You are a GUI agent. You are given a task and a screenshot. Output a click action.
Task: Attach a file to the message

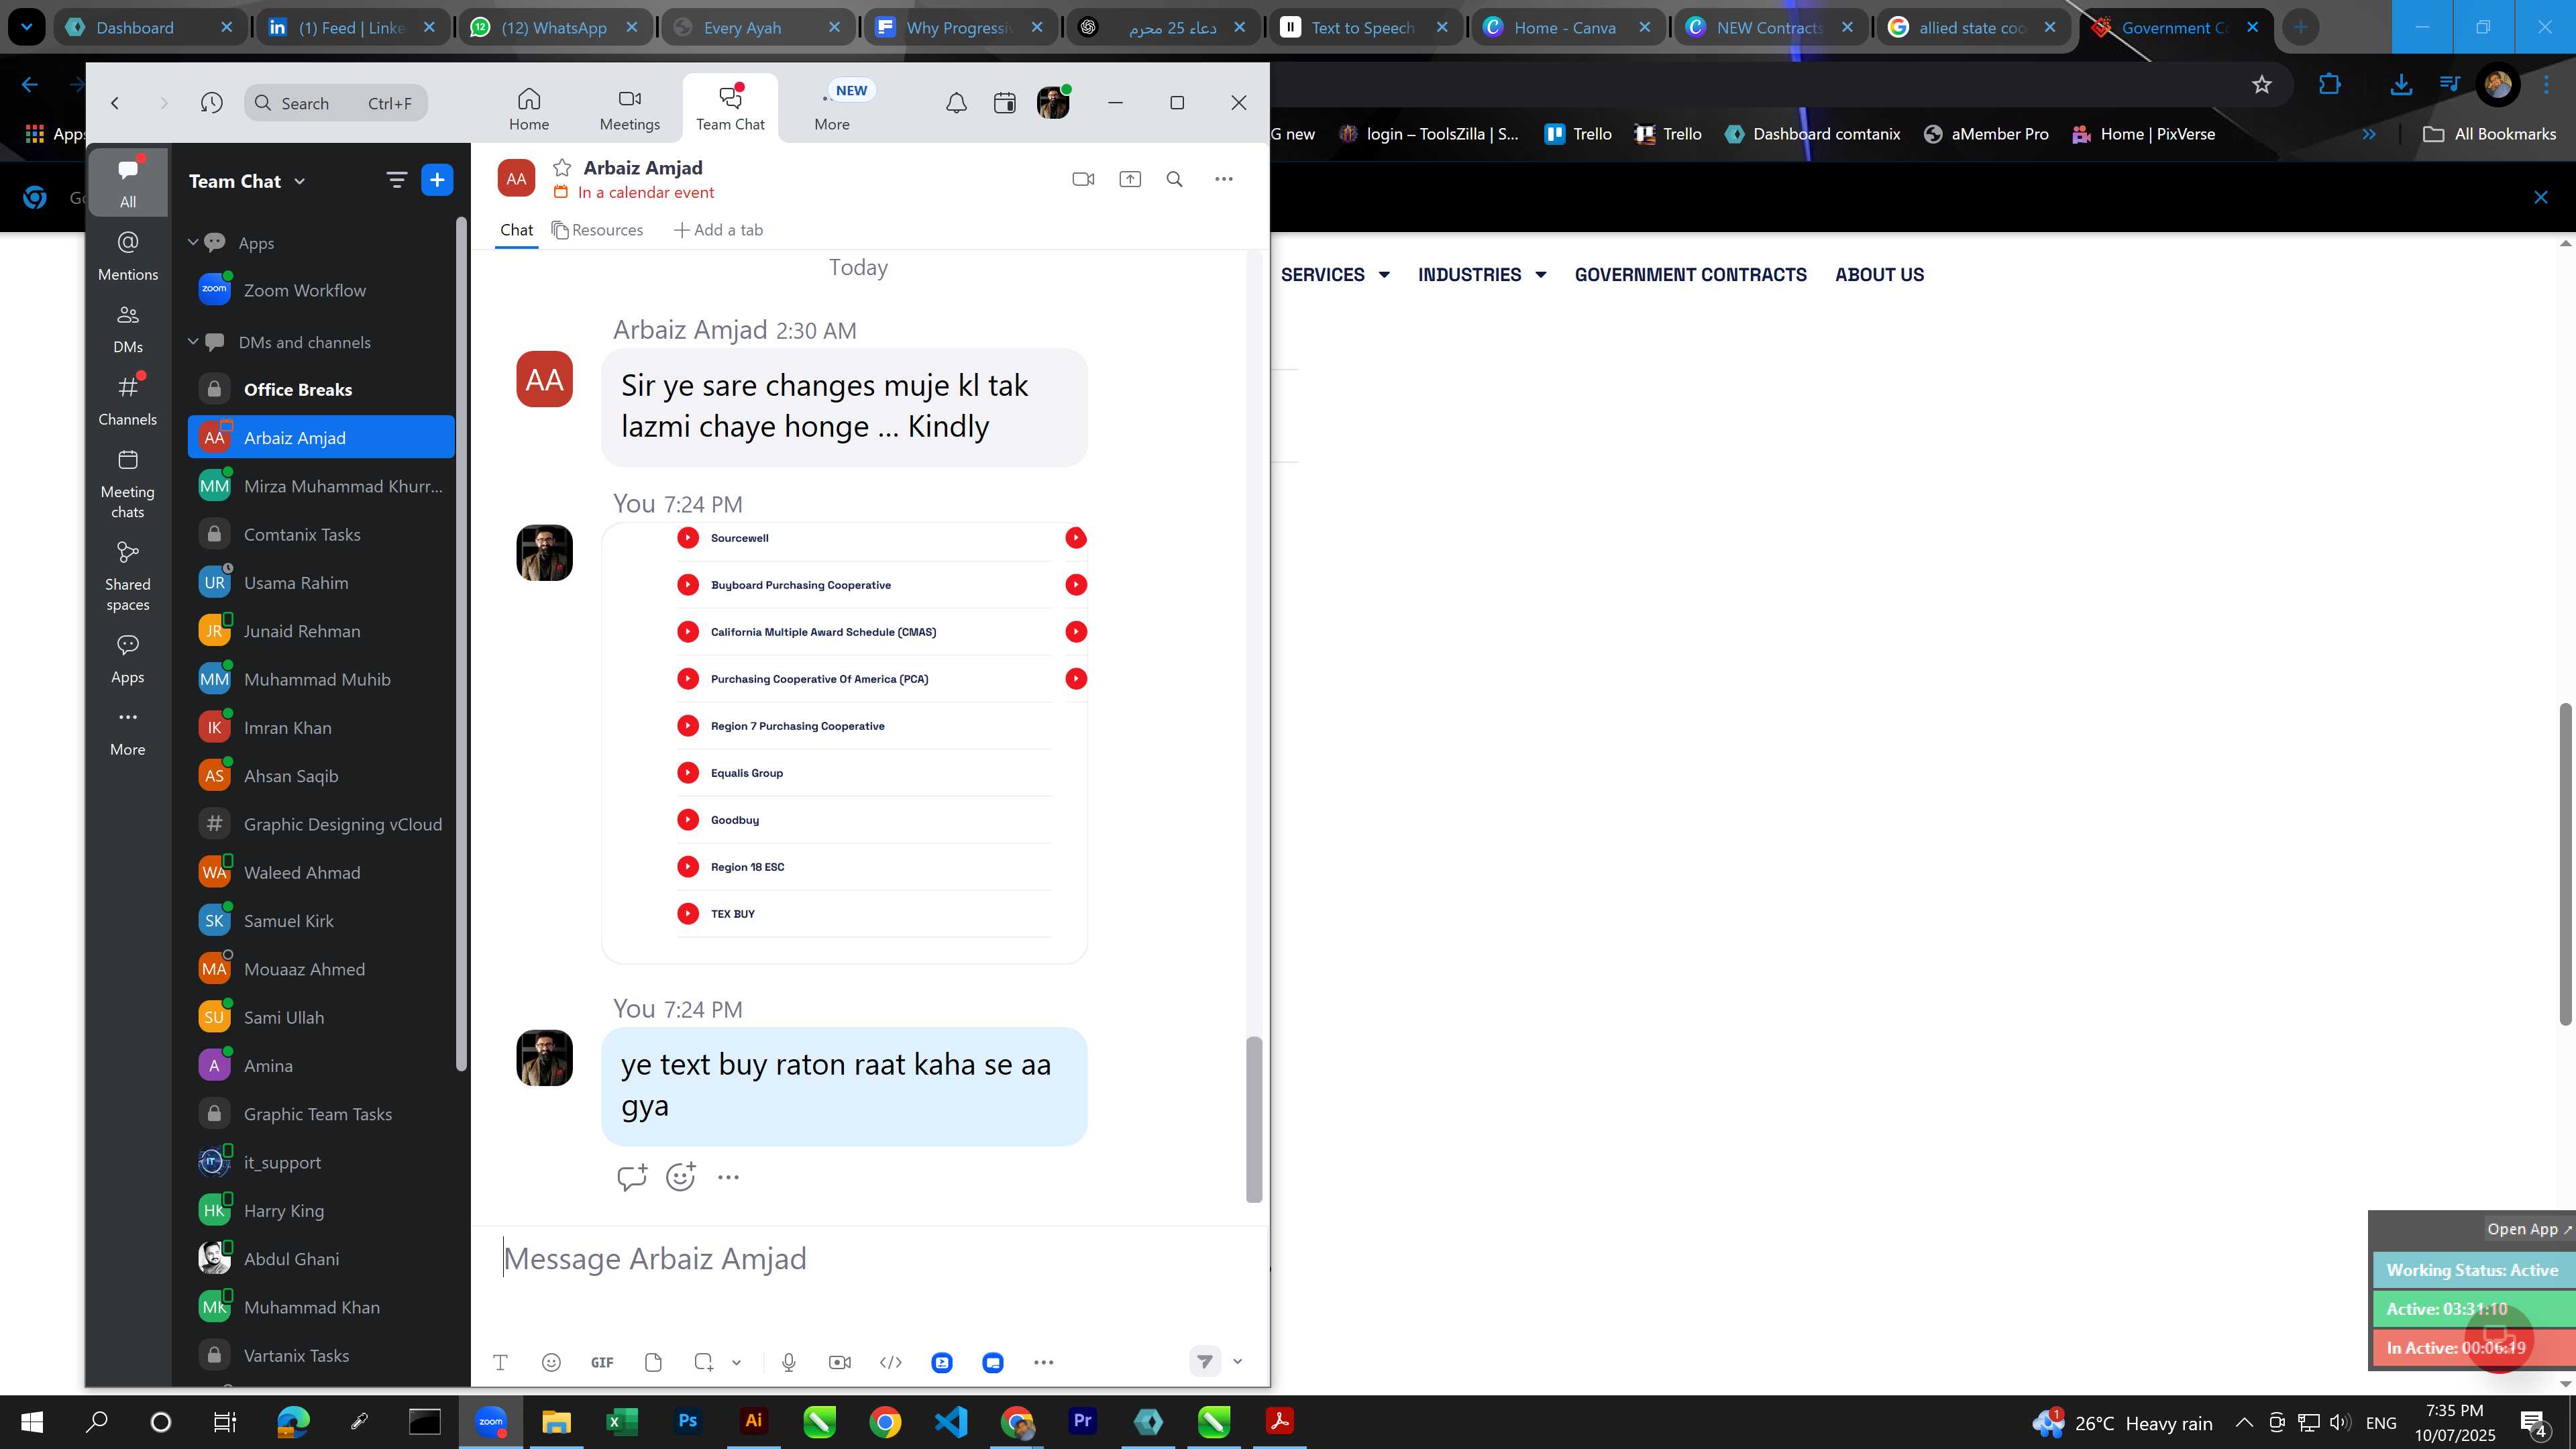tap(653, 1362)
